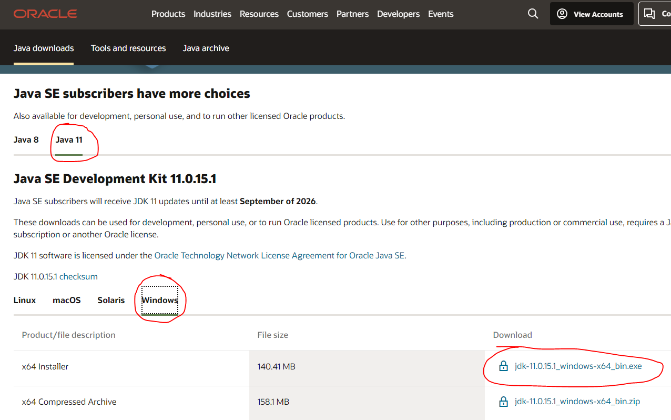Image resolution: width=671 pixels, height=420 pixels.
Task: Click the Java SE Development Kit 11.0.15.1 heading
Action: (115, 179)
